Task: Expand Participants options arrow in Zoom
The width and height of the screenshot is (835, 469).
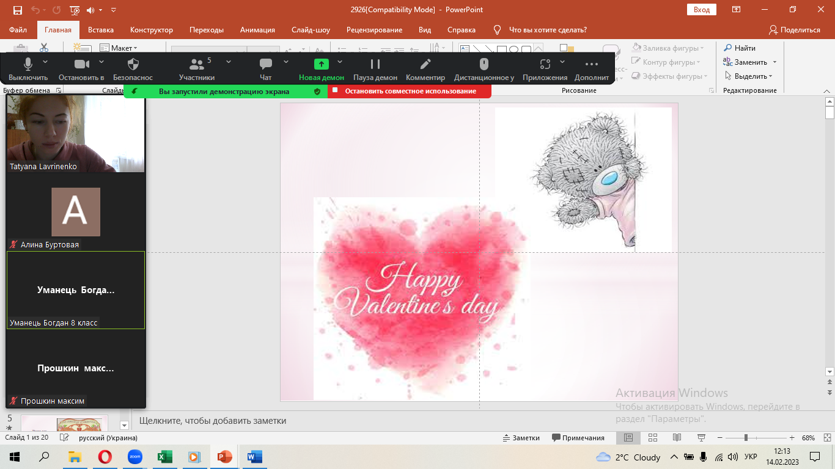Action: coord(229,62)
